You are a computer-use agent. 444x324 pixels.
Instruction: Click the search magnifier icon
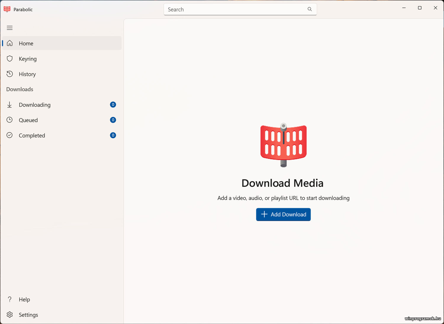310,9
